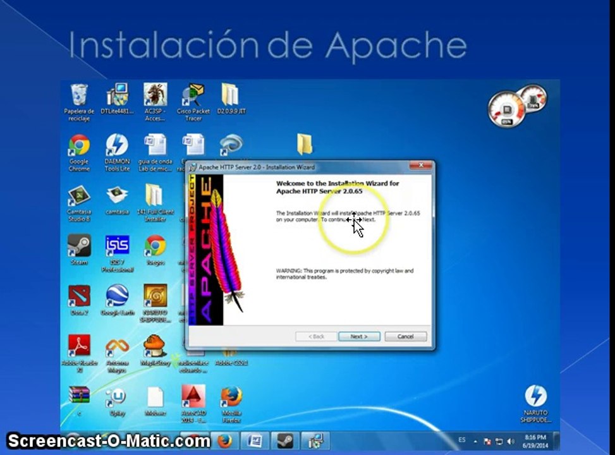Open the camtasia desktop icon
The image size is (615, 455).
[x=117, y=200]
